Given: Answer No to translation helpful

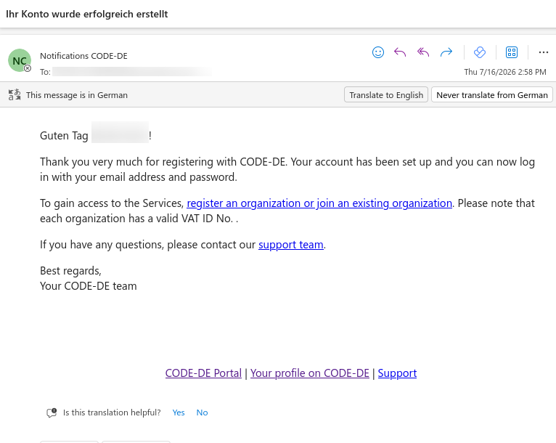Looking at the screenshot, I should click(202, 412).
